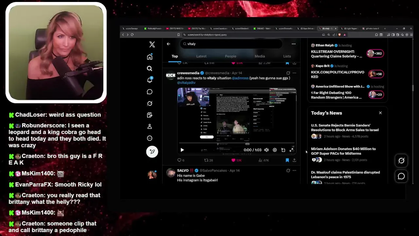419x236 pixels.
Task: Open account avatar menu at sidebar bottom
Action: pos(152,175)
